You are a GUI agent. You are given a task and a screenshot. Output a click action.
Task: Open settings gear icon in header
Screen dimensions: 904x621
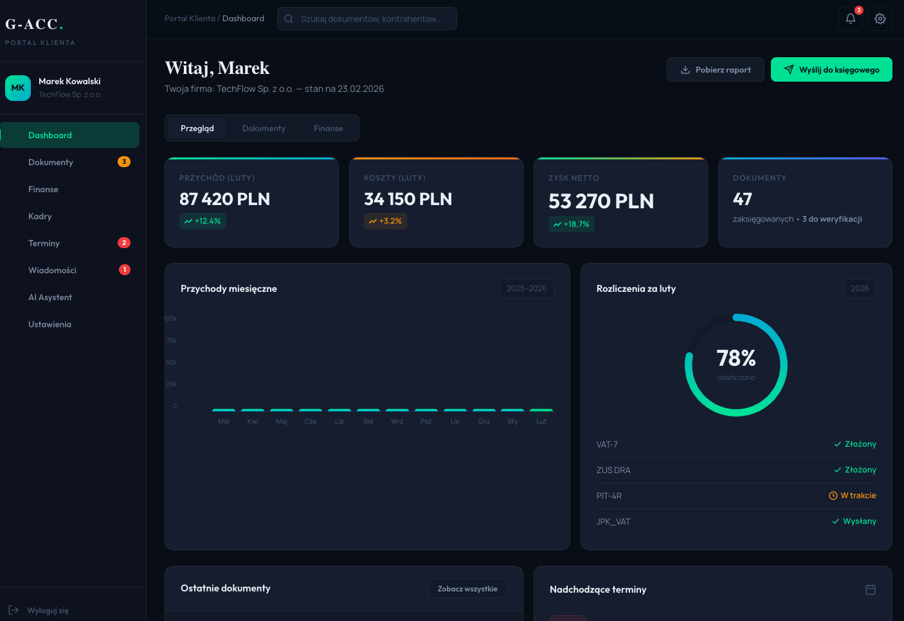pyautogui.click(x=880, y=19)
